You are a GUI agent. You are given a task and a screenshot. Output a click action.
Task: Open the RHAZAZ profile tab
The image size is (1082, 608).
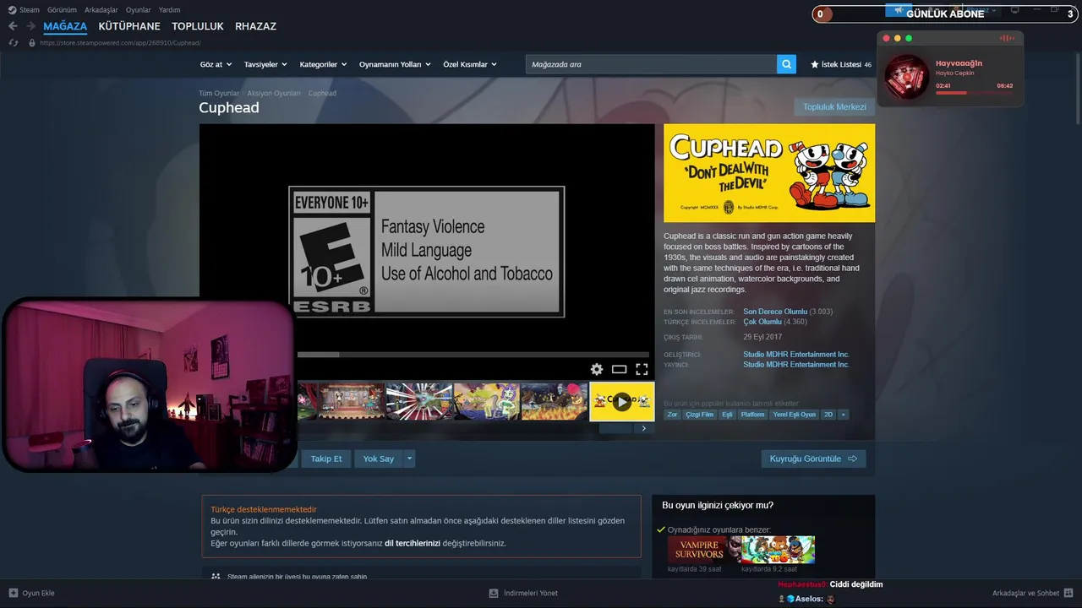[255, 26]
